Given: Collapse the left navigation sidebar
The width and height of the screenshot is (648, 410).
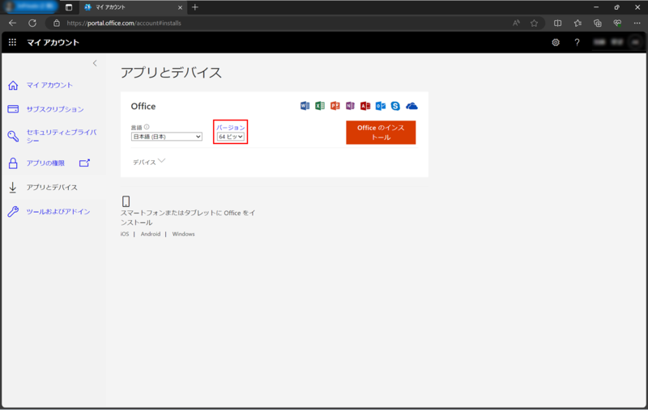Looking at the screenshot, I should (x=95, y=63).
